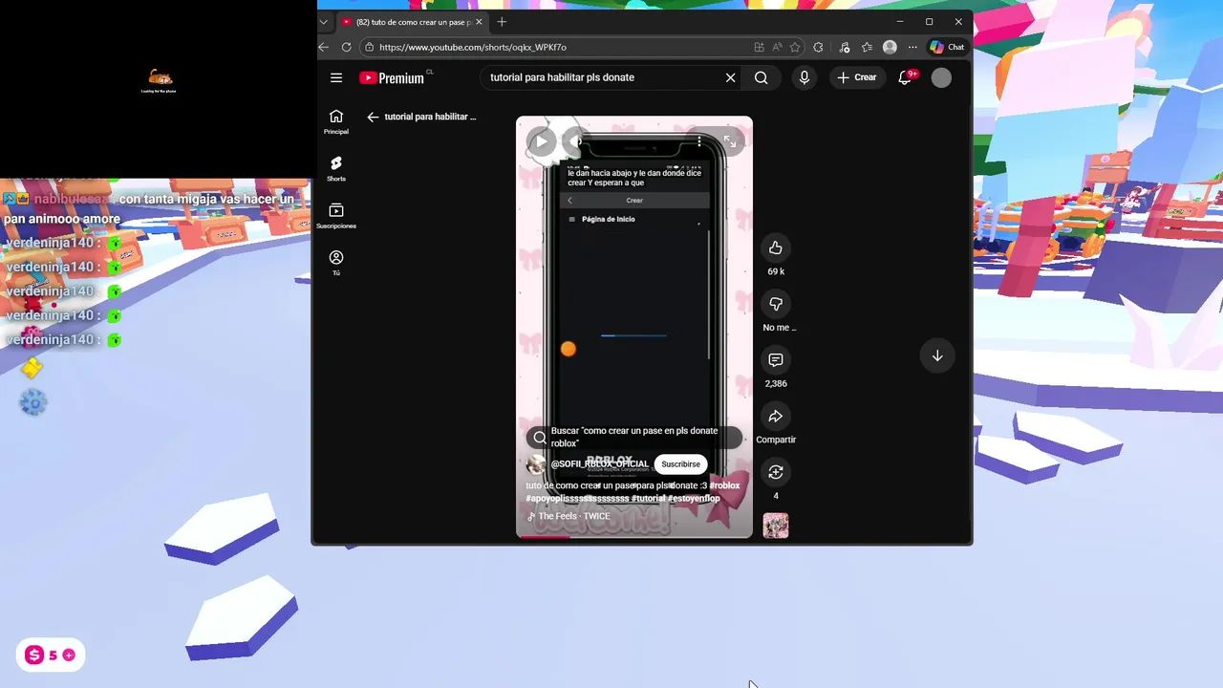Open Suscripciones in the sidebar

coord(336,216)
